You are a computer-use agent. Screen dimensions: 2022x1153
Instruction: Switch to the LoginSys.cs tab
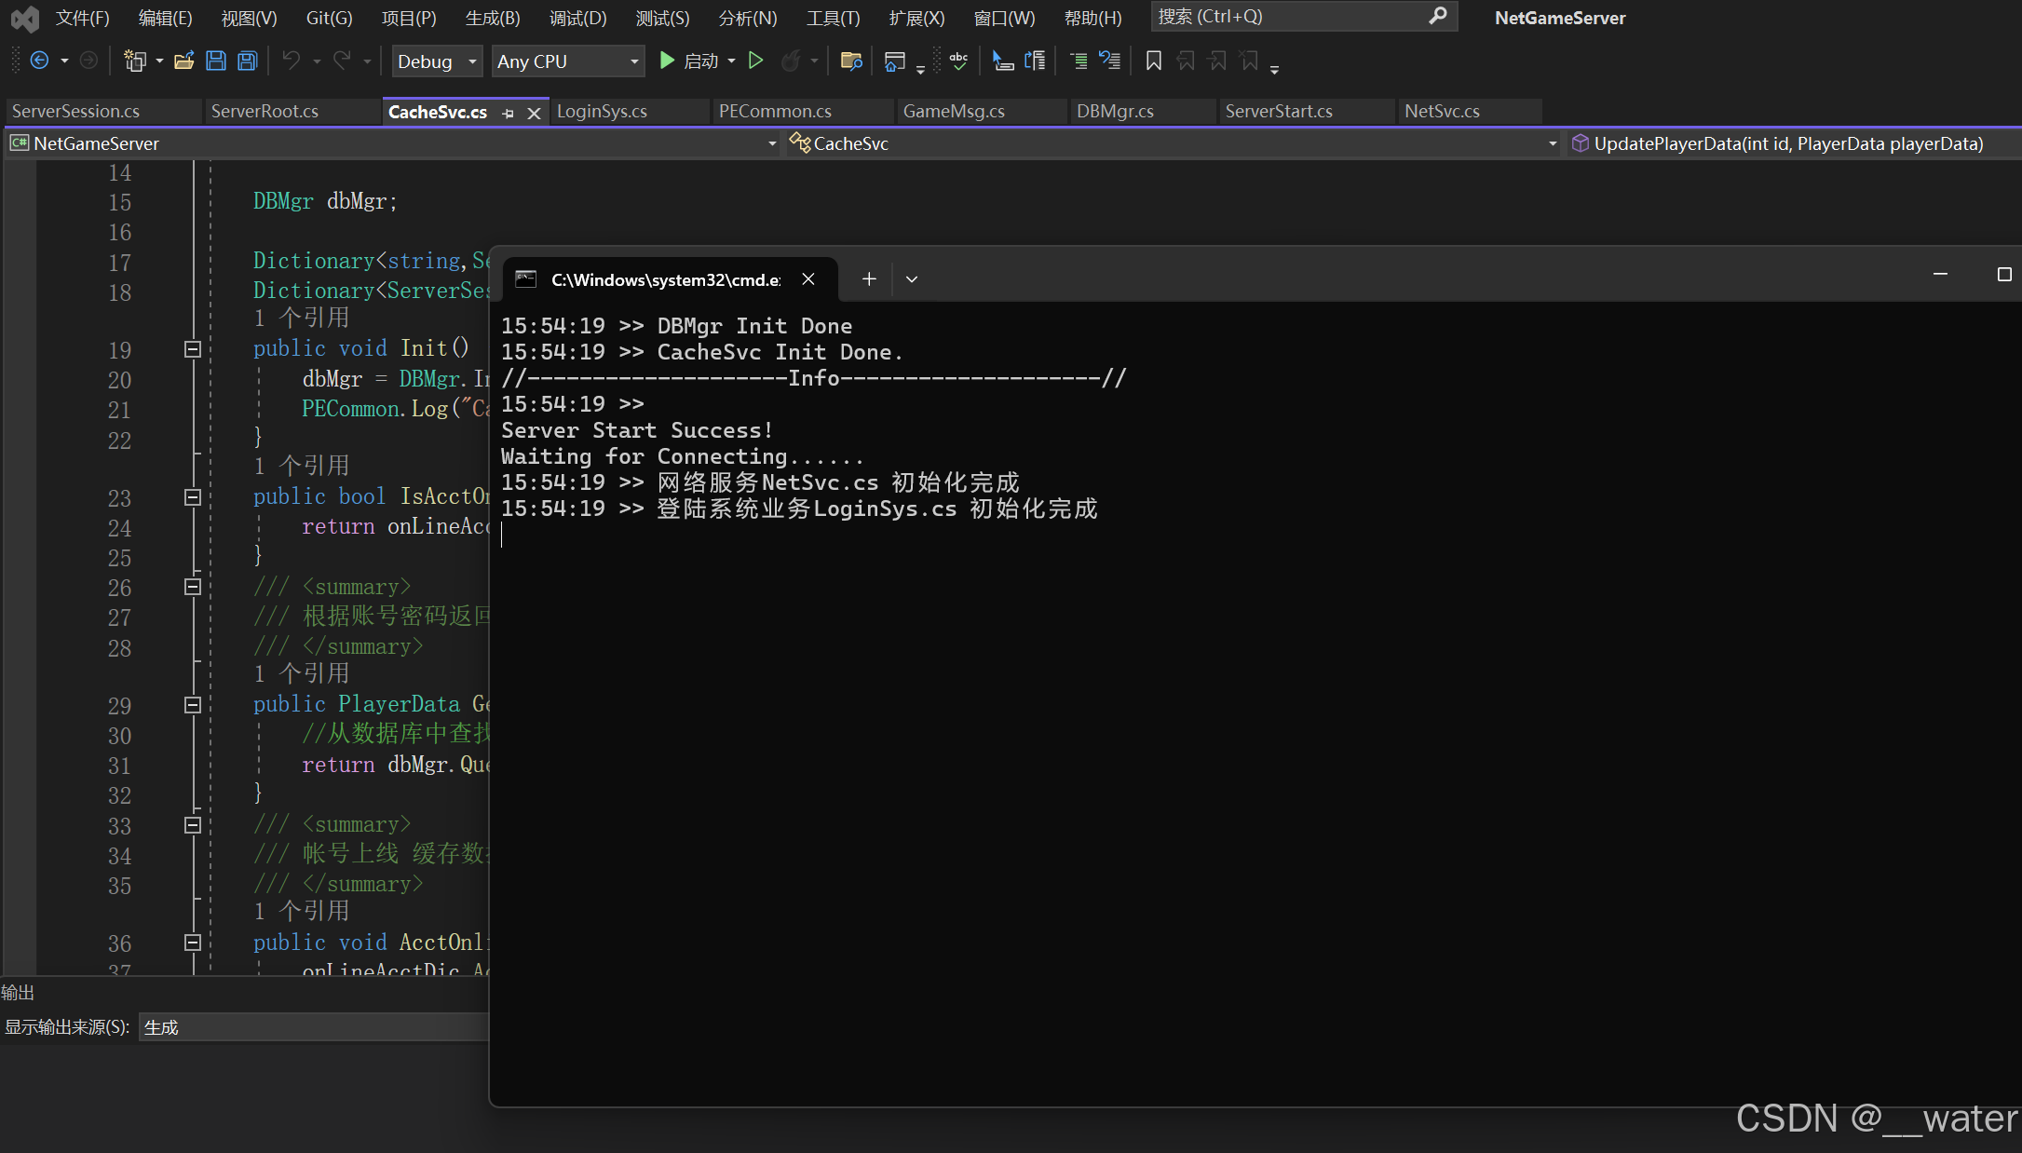[x=602, y=112]
